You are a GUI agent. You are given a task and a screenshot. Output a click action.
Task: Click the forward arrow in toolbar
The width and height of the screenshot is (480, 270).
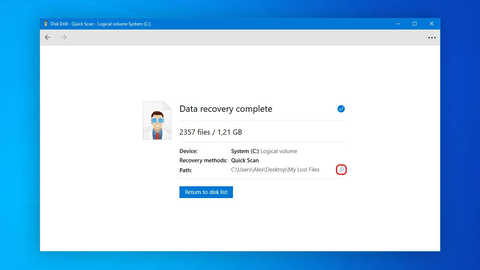click(64, 37)
